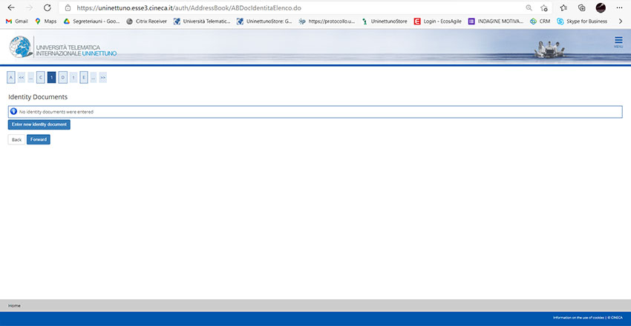Click the blue info icon in the message box
The image size is (631, 326).
[13, 111]
